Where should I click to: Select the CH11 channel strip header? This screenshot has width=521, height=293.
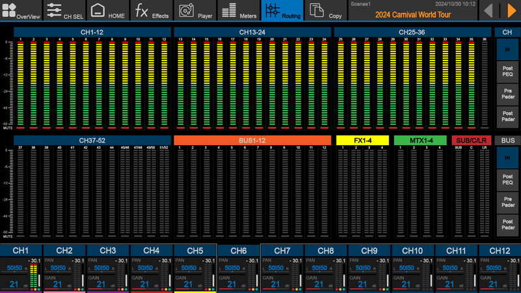[456, 251]
